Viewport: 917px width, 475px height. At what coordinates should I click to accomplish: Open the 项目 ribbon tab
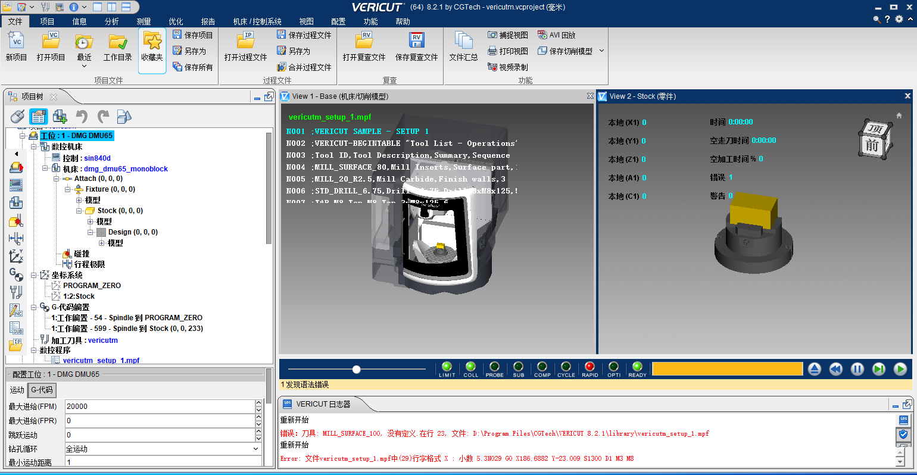coord(48,21)
